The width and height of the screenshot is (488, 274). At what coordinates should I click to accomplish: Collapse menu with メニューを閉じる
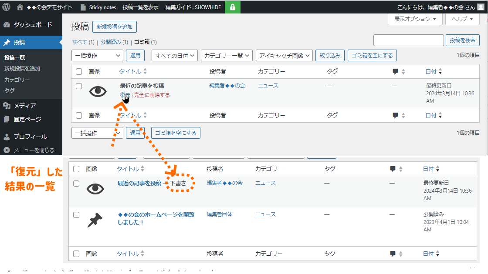[34, 150]
